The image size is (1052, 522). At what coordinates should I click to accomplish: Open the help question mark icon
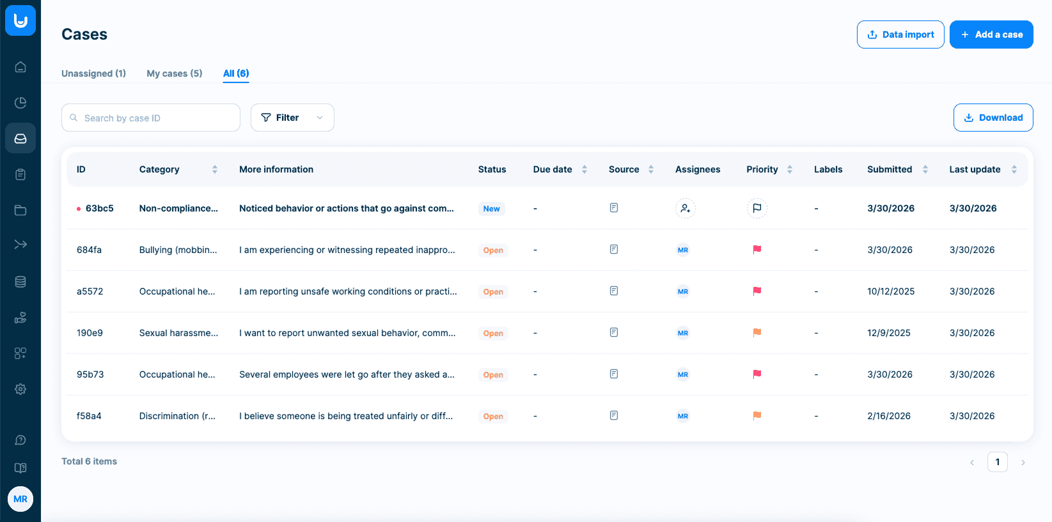[x=20, y=440]
